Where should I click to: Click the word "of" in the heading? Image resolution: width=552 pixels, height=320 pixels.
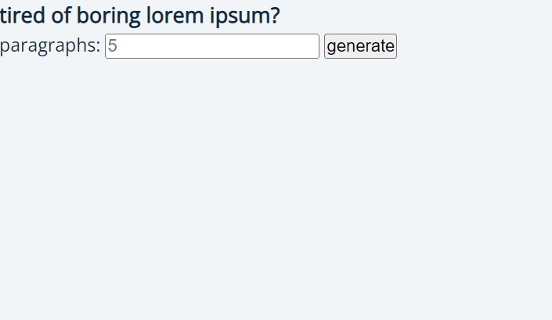coord(61,16)
